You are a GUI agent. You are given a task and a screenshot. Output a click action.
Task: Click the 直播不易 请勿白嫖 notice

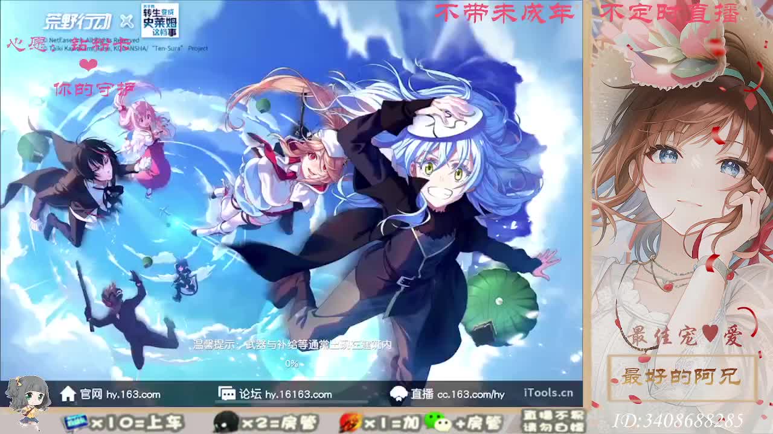tap(553, 421)
